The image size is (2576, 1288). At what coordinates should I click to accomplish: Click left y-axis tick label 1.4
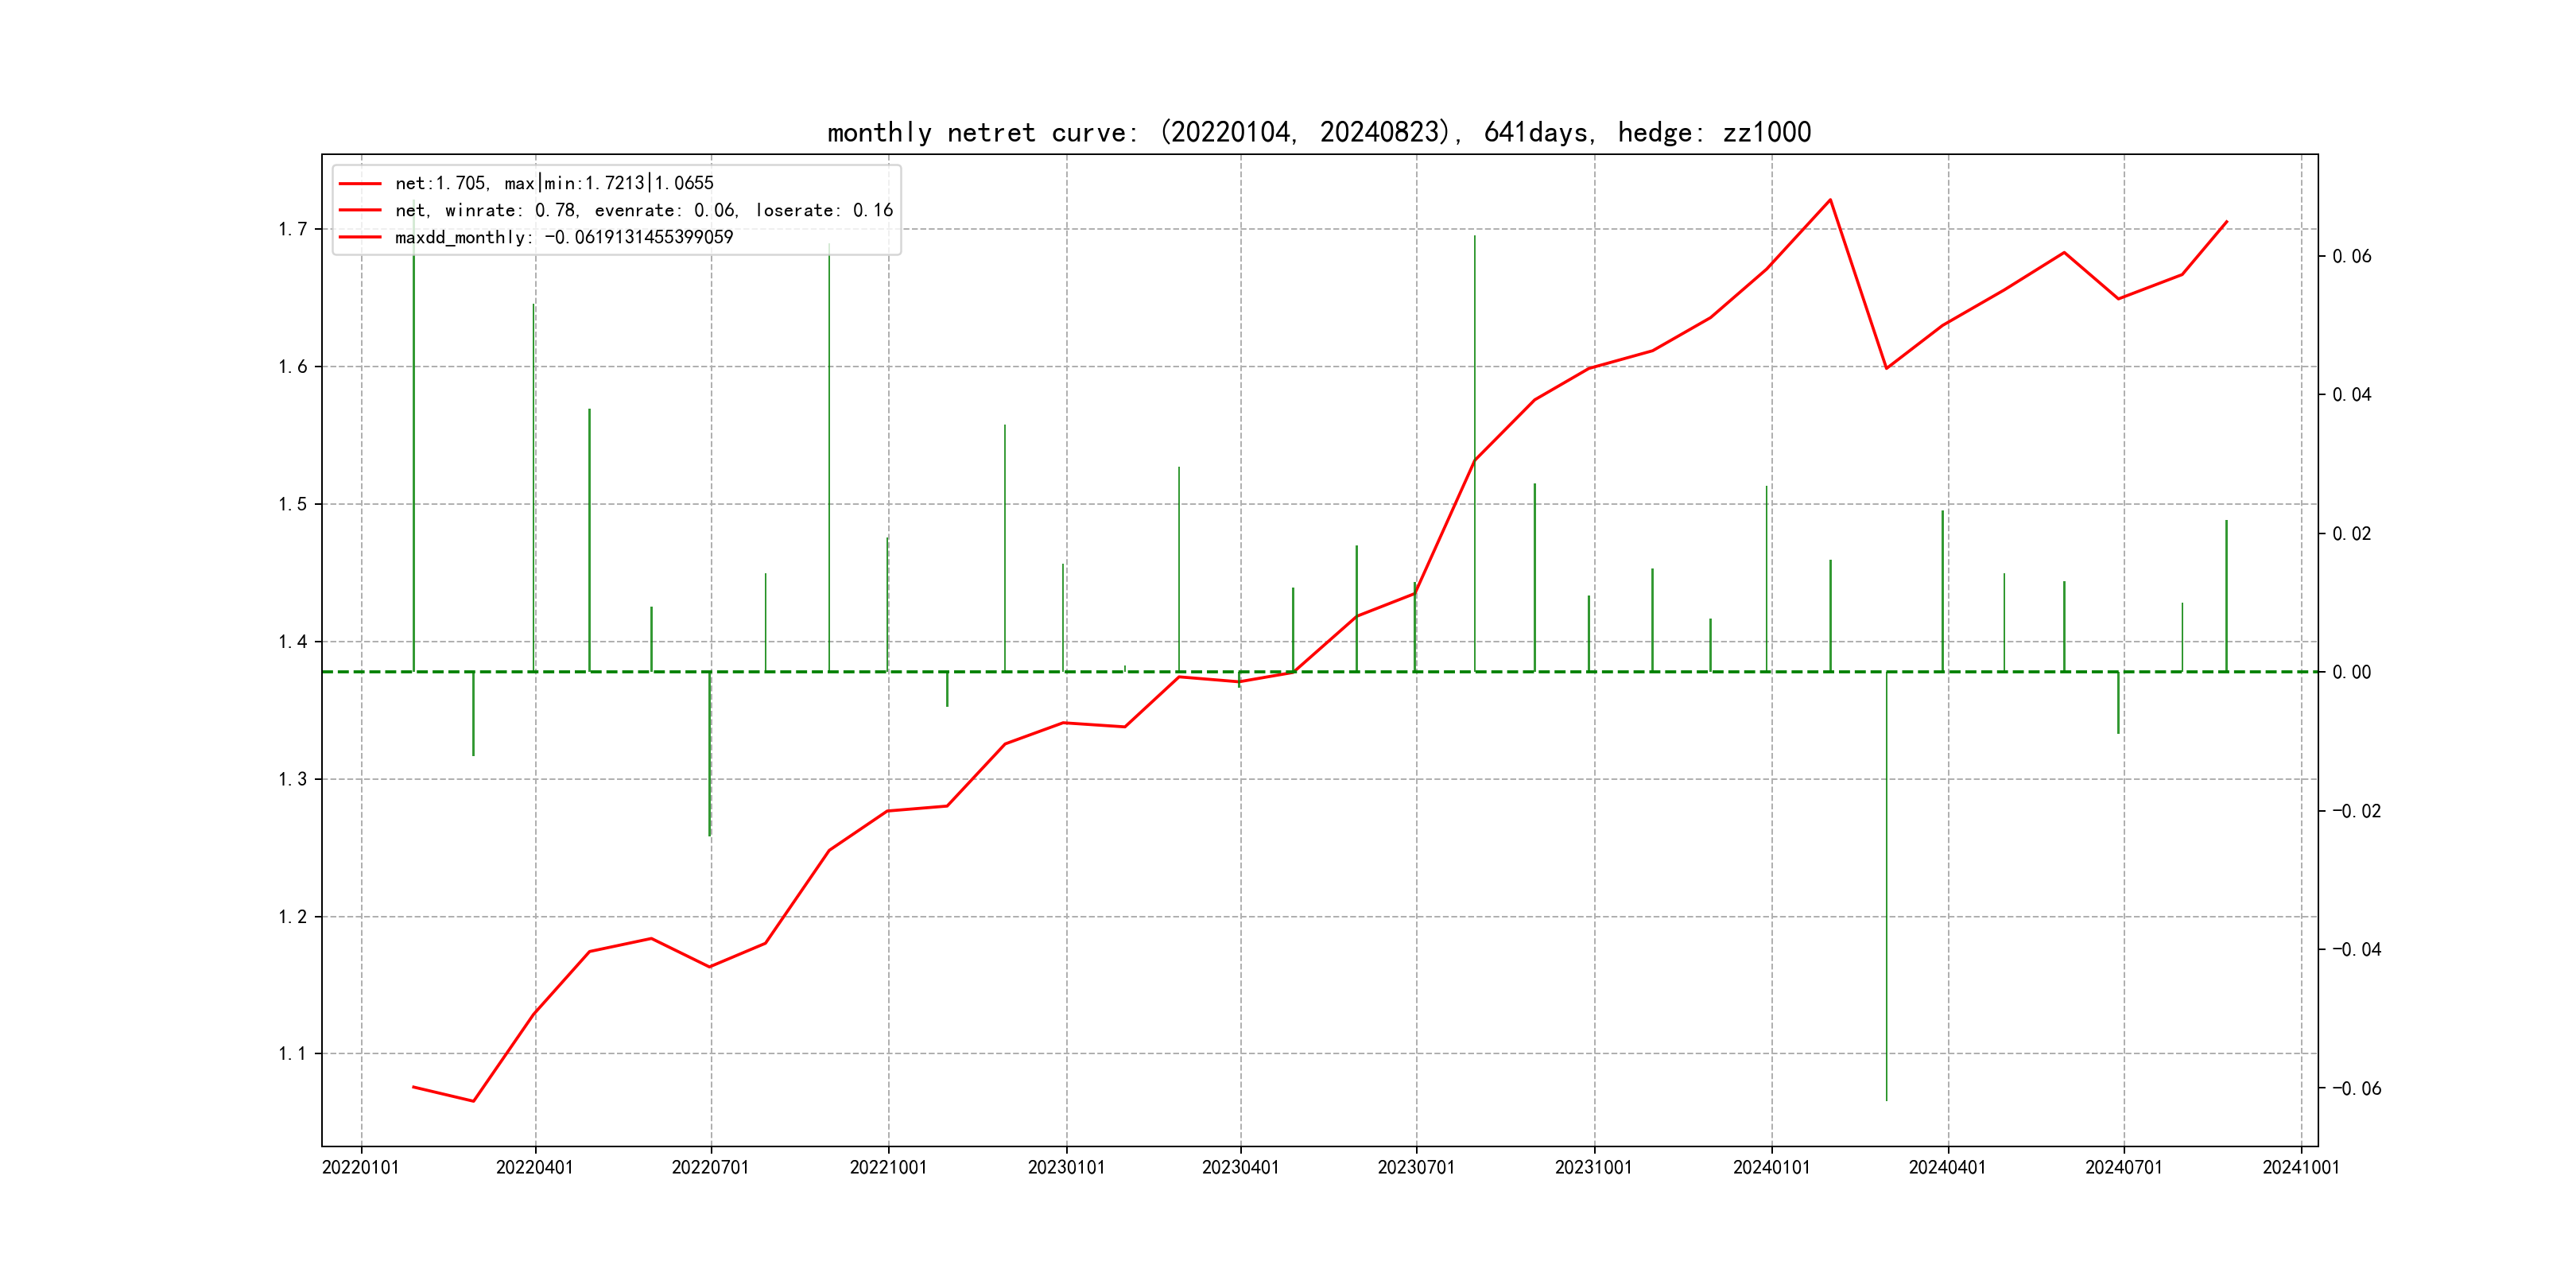(293, 641)
